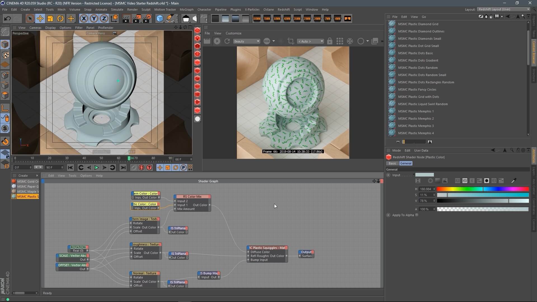
Task: Select the Rotate tool
Action: coord(60,19)
